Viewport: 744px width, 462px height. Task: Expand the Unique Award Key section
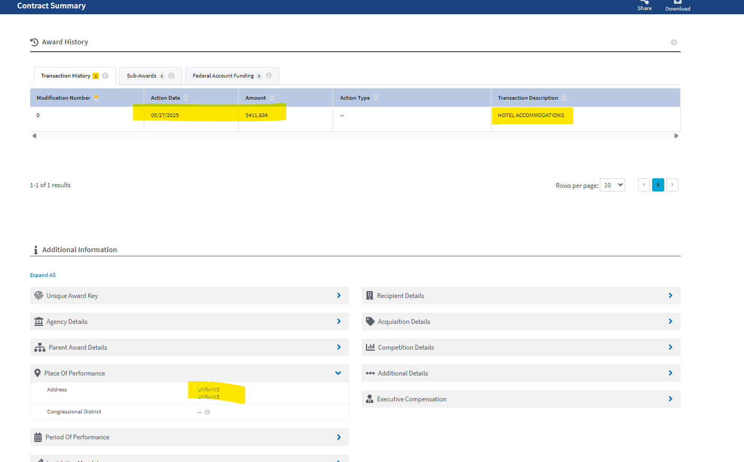click(189, 295)
